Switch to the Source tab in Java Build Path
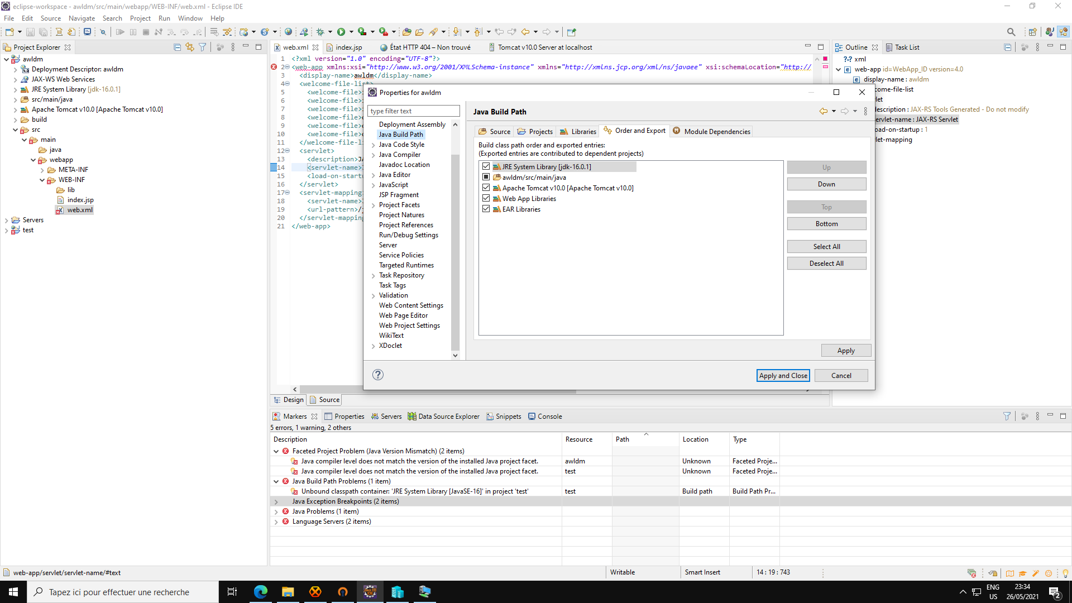 coord(495,131)
